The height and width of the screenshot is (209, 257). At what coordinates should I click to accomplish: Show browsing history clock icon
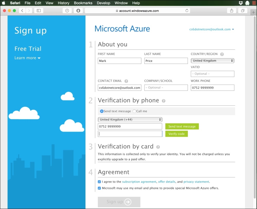tap(67, 11)
